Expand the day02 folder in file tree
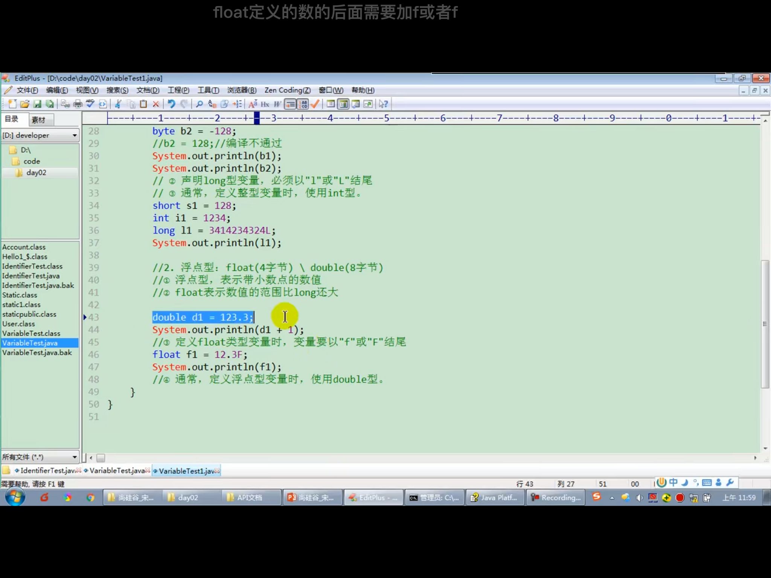This screenshot has height=578, width=771. point(35,172)
